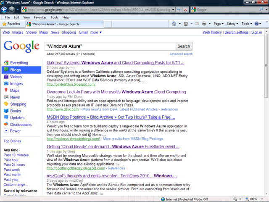Click the address bar URL field
The height and width of the screenshot is (202, 269).
(x=99, y=10)
